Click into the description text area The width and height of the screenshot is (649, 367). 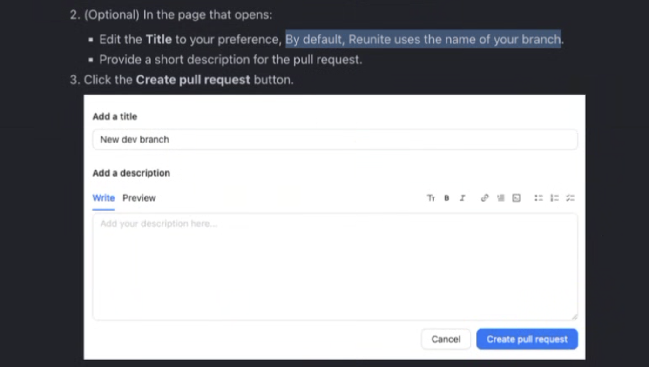coord(335,266)
